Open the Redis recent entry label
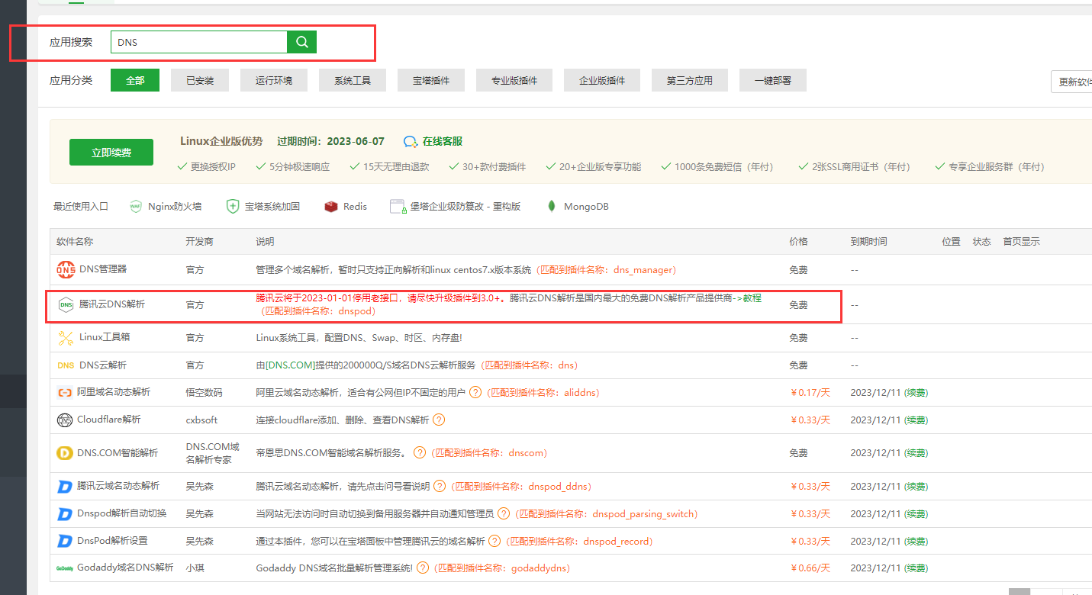 coord(355,207)
